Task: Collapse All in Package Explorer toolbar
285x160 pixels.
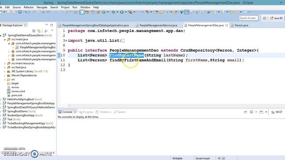Action: tap(34, 31)
